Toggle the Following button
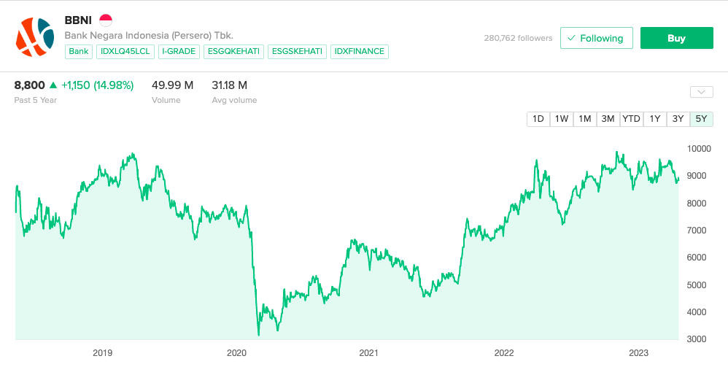This screenshot has height=375, width=728. 597,38
